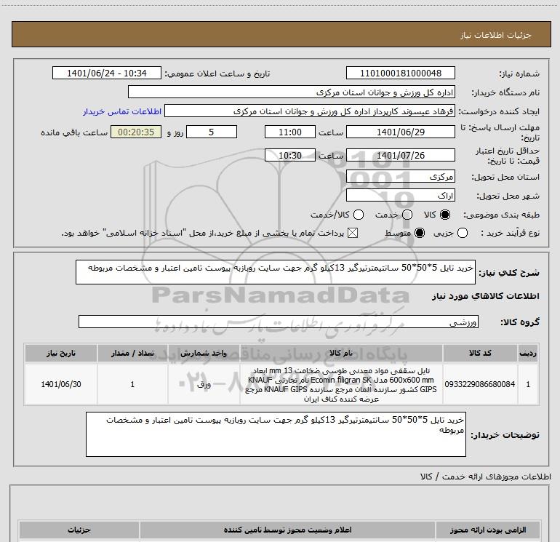Click the validity time field 10:30
The height and width of the screenshot is (542, 560).
pyautogui.click(x=290, y=156)
